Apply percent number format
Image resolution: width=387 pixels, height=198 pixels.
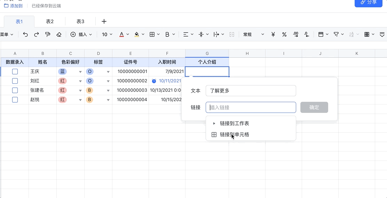[x=284, y=34]
